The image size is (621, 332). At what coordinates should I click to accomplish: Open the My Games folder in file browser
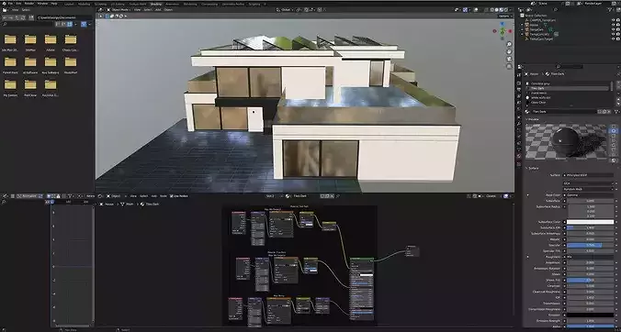10,87
